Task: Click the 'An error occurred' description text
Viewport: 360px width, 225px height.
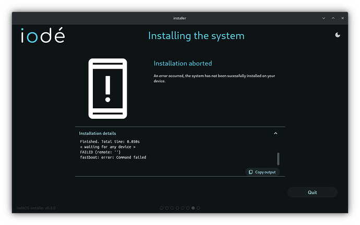Action: (x=214, y=78)
